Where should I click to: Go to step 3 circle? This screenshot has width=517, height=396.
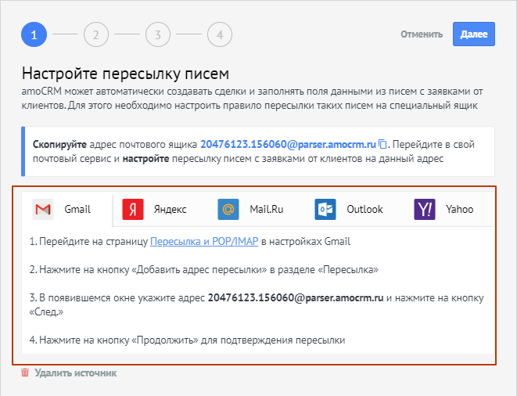pos(158,34)
